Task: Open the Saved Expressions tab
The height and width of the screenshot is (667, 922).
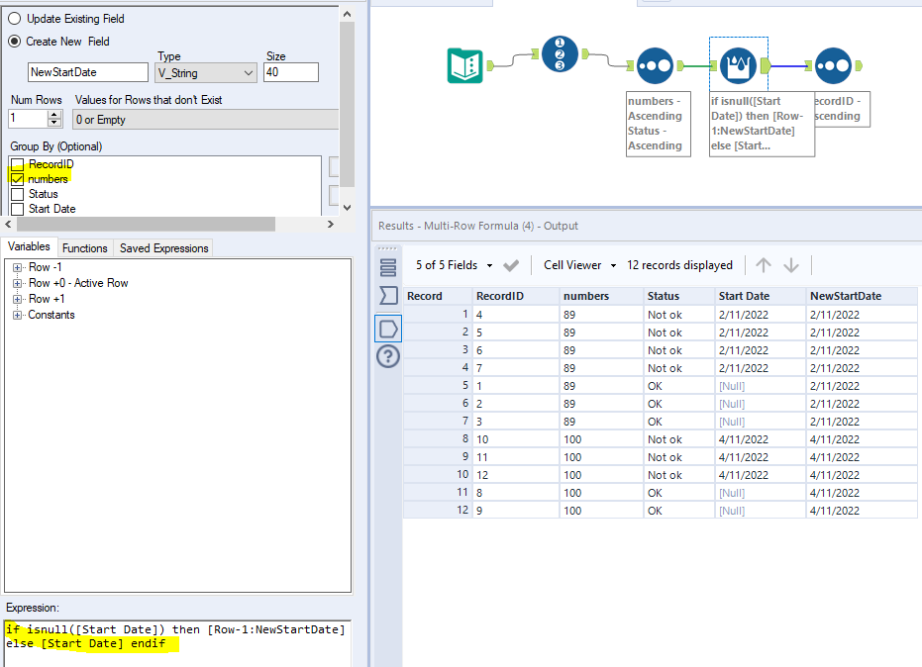Action: [162, 248]
